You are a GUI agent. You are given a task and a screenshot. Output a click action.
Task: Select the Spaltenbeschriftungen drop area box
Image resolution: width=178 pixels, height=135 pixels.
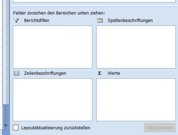[x=136, y=47]
